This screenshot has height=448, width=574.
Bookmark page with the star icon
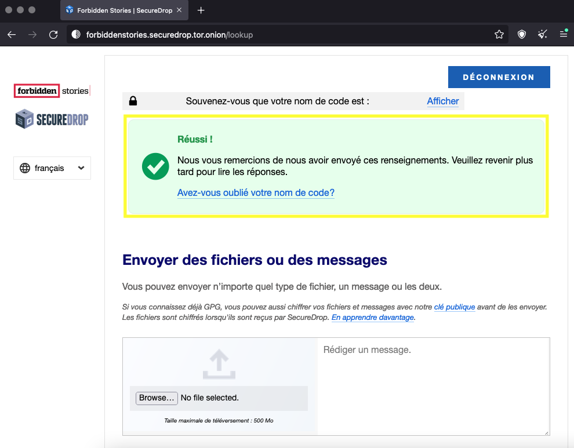(499, 35)
